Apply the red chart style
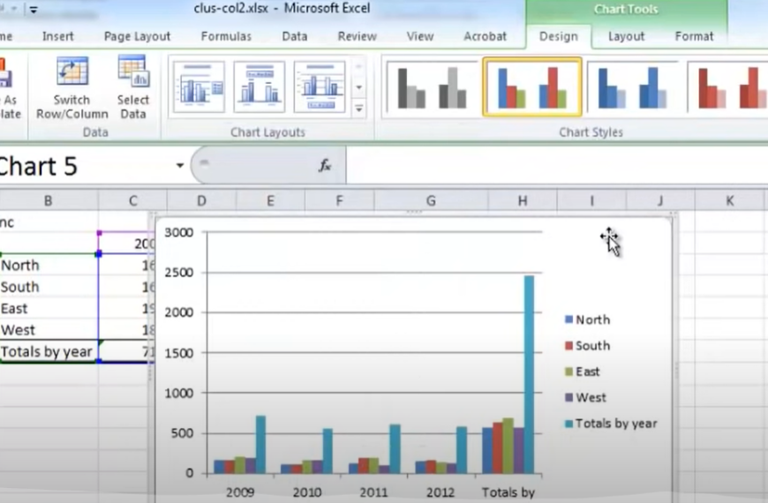 tap(728, 87)
